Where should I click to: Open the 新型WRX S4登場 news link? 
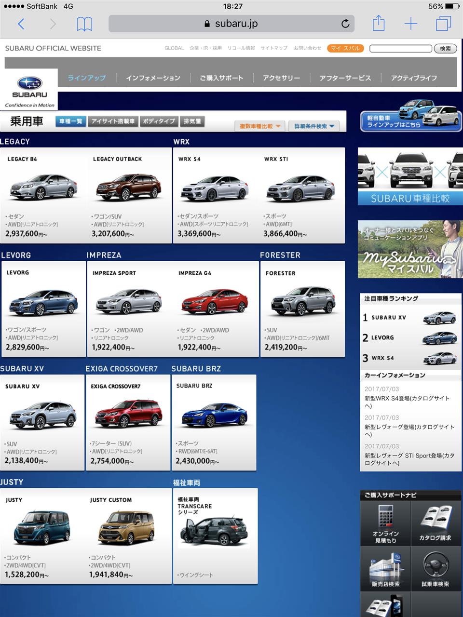coord(407,402)
